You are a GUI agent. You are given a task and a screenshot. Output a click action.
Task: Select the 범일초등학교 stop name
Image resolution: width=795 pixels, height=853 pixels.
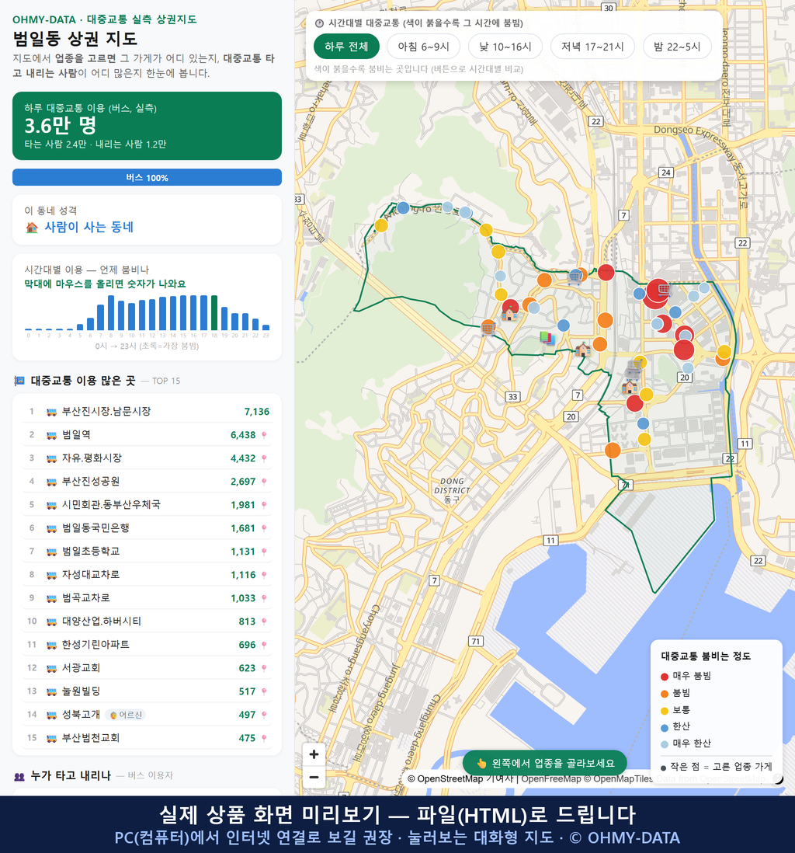(91, 552)
